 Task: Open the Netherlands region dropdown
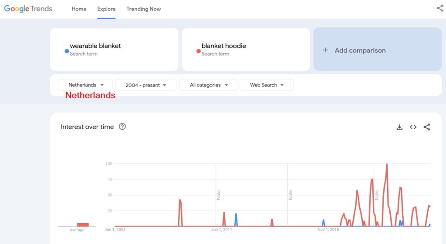click(85, 85)
